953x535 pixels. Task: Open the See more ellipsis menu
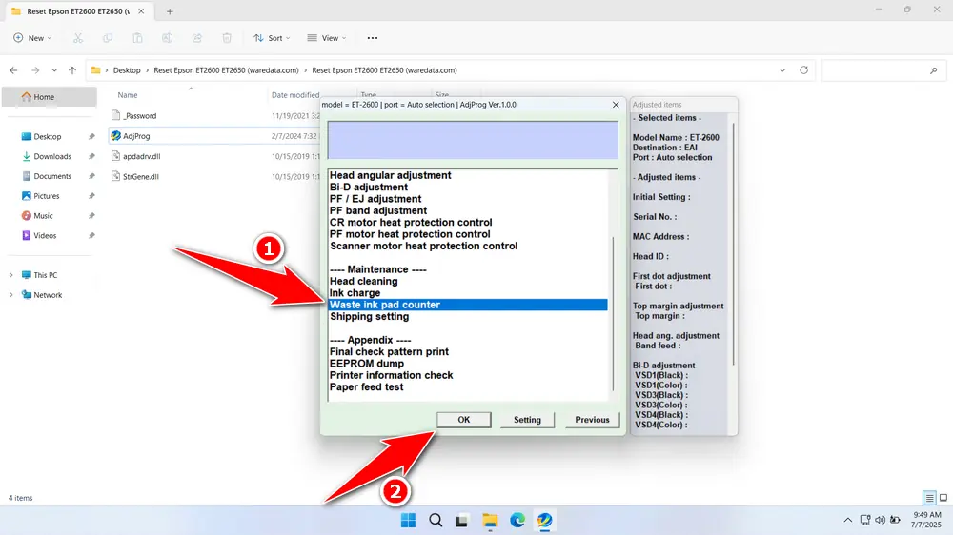coord(373,38)
